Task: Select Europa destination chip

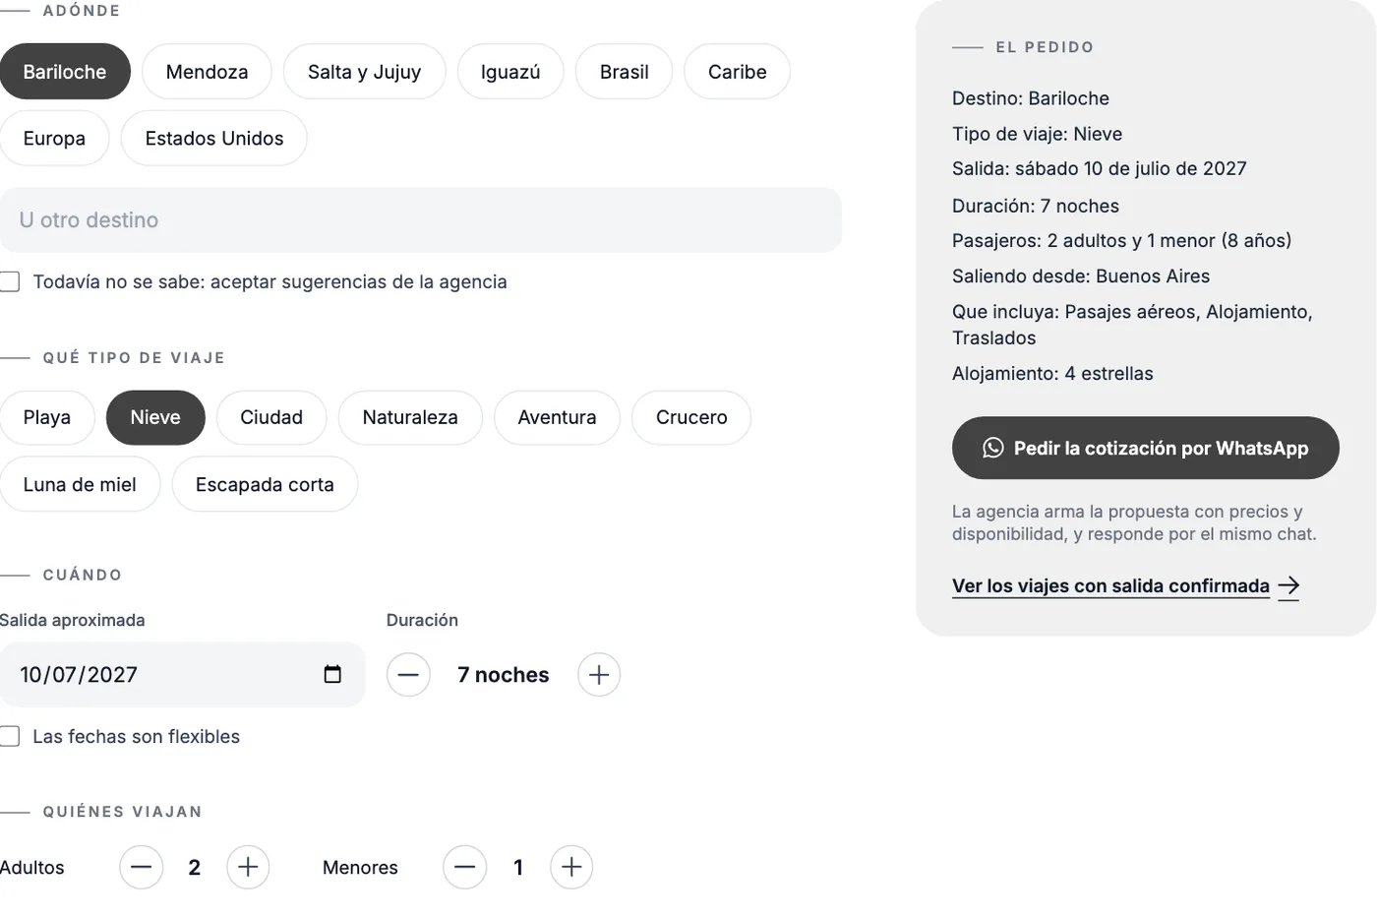Action: (54, 139)
